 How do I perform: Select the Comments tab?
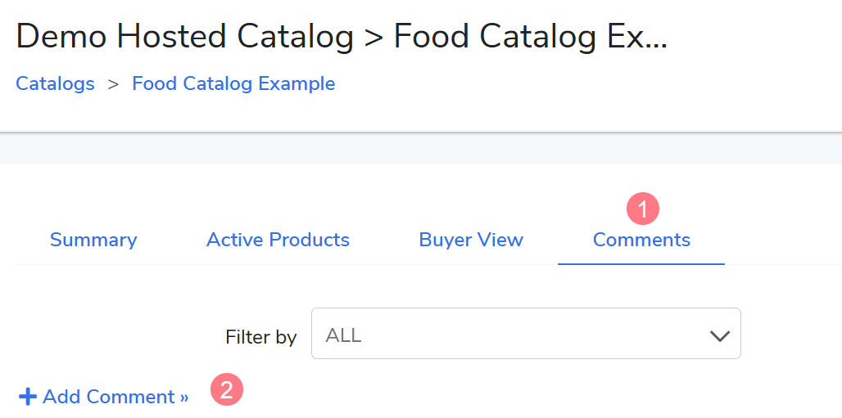[x=641, y=240]
